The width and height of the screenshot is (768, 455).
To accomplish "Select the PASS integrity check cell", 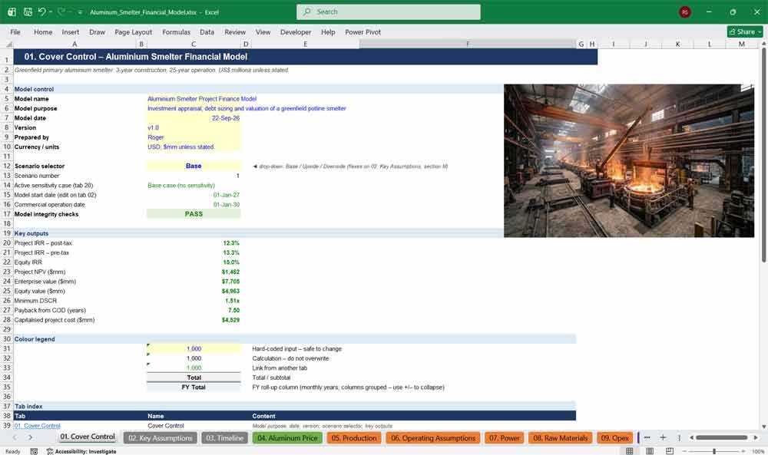I will tap(194, 214).
